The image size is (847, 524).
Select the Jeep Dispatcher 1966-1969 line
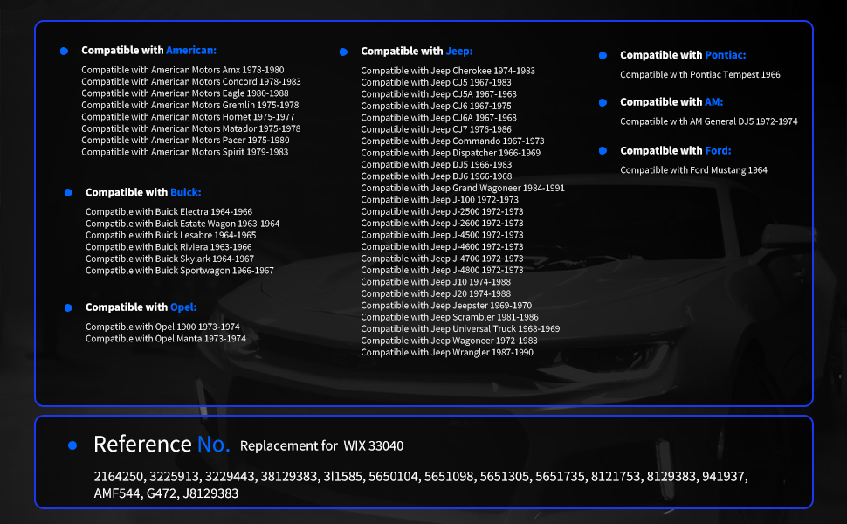451,153
